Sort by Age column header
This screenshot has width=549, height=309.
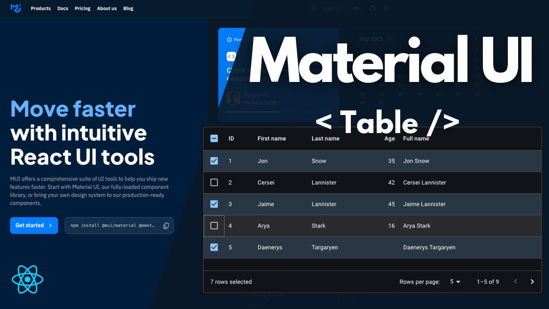click(389, 138)
